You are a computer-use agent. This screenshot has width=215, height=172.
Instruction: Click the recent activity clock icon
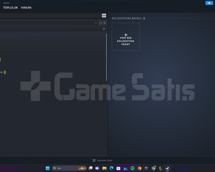pos(100,23)
